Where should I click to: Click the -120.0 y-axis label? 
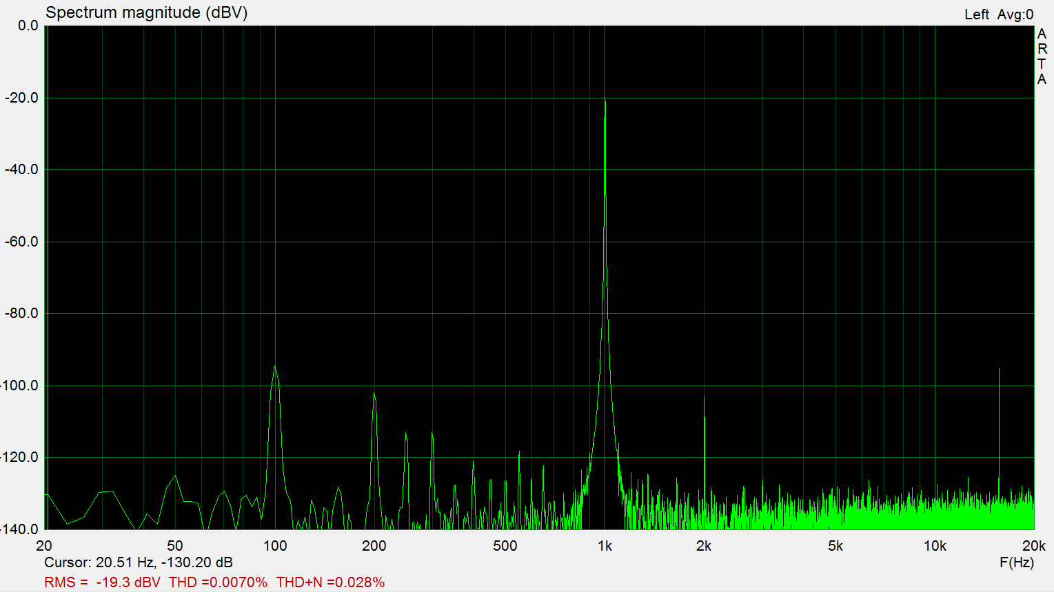point(19,457)
